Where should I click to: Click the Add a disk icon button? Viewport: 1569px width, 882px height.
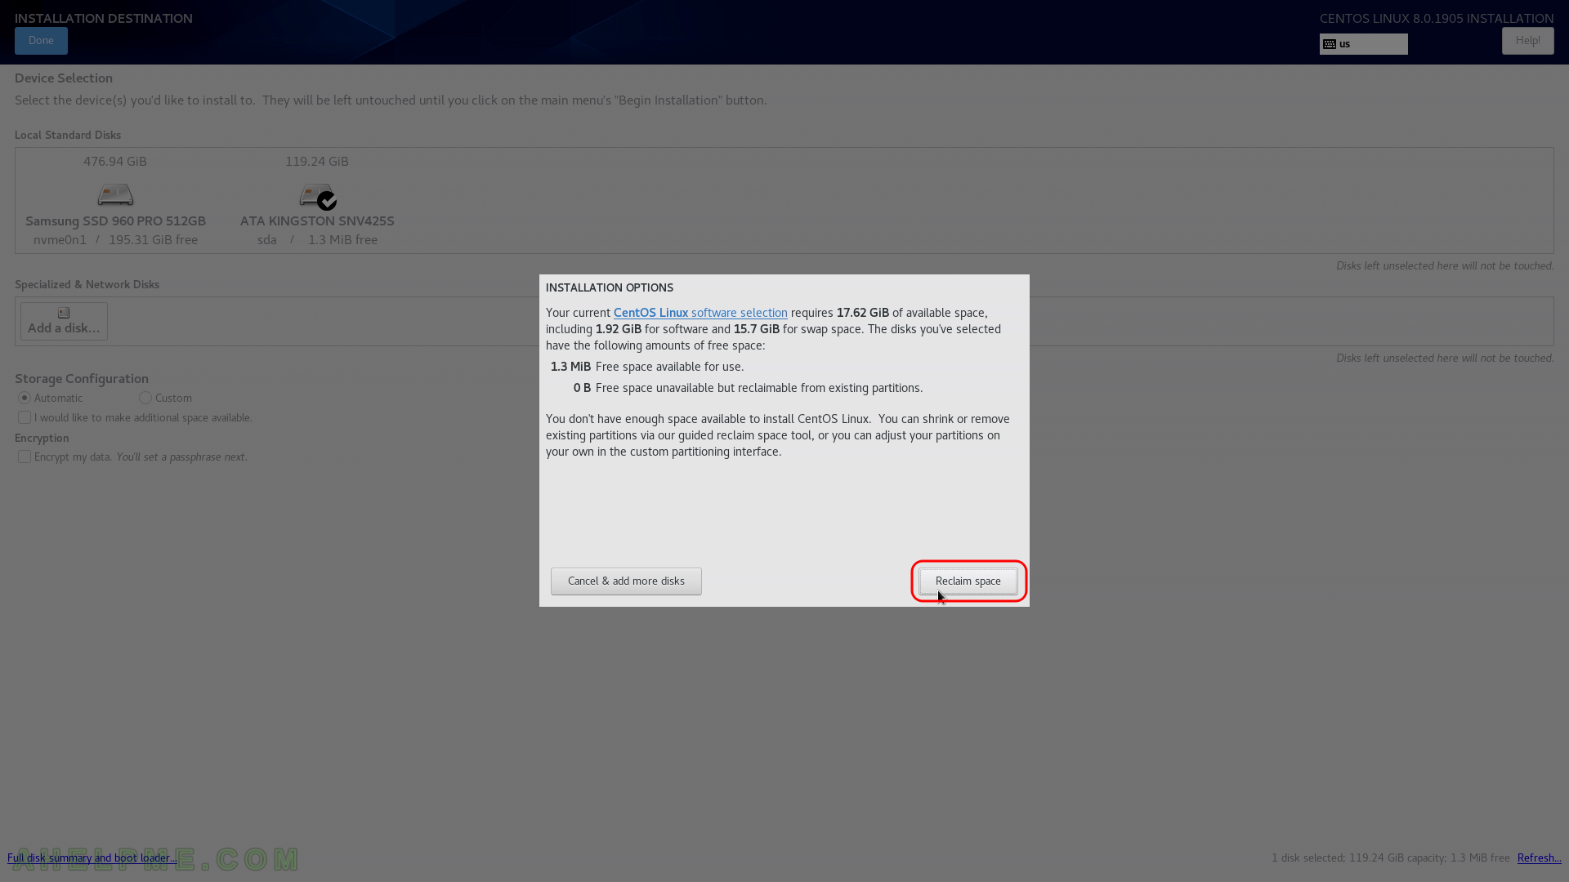coord(64,321)
